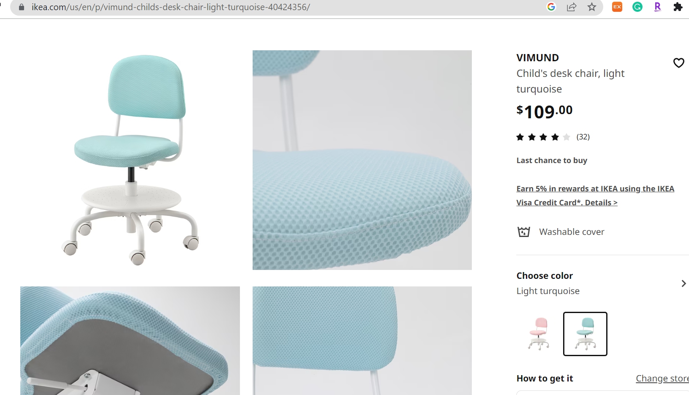Click the Change store link
Image resolution: width=689 pixels, height=395 pixels.
tap(662, 379)
